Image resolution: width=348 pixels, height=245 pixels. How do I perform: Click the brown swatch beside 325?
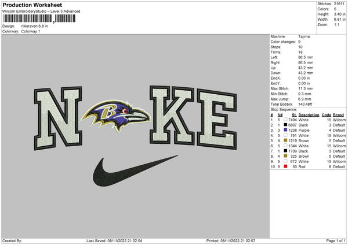[285, 156]
